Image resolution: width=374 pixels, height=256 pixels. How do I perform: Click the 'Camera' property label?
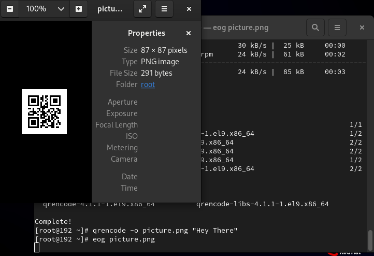(x=124, y=159)
